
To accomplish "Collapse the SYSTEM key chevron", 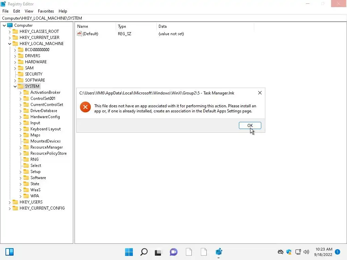I will [x=15, y=86].
